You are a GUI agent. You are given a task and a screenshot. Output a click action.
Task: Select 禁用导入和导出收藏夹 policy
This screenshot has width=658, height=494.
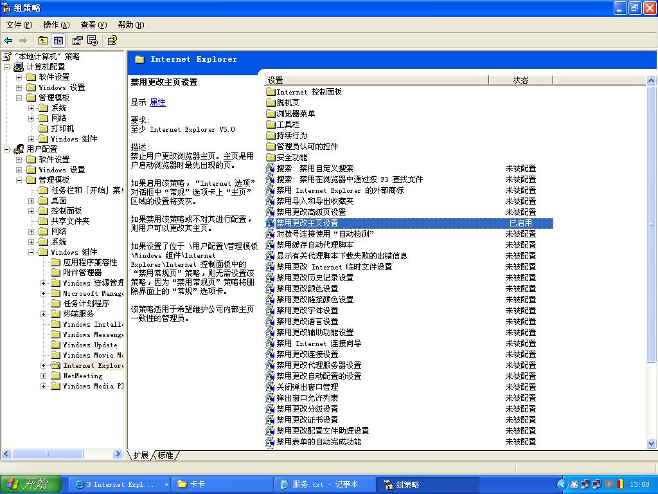315,201
